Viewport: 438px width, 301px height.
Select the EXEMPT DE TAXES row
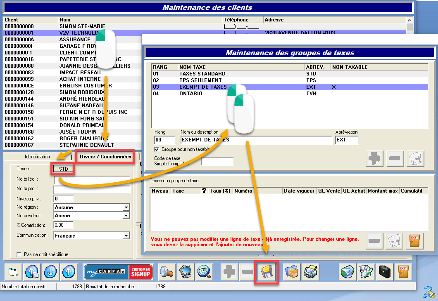pos(290,87)
